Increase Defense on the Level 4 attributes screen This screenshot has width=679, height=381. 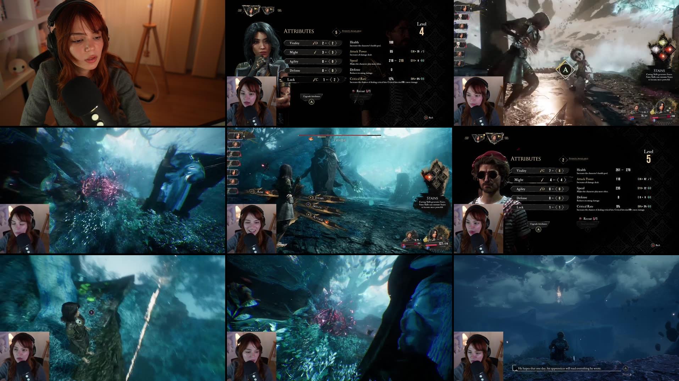pos(336,71)
